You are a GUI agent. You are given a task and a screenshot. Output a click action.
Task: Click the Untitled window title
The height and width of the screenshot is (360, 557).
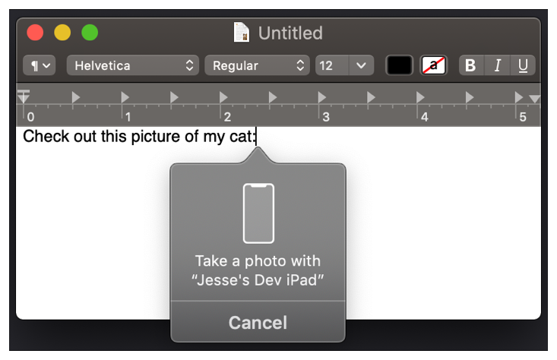[290, 33]
